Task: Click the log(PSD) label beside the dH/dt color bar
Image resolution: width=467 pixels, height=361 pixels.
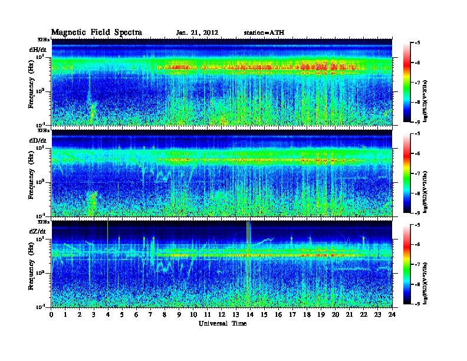Action: [x=425, y=101]
